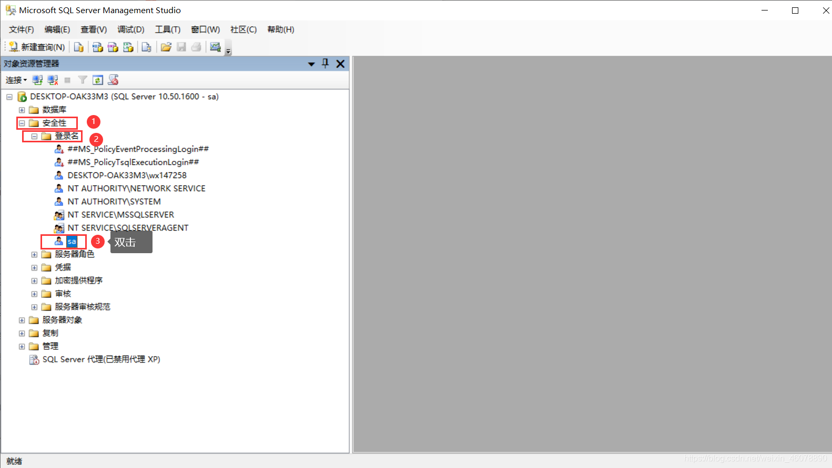The width and height of the screenshot is (832, 468).
Task: Click the SQL Server Compact Query icon
Action: point(147,47)
